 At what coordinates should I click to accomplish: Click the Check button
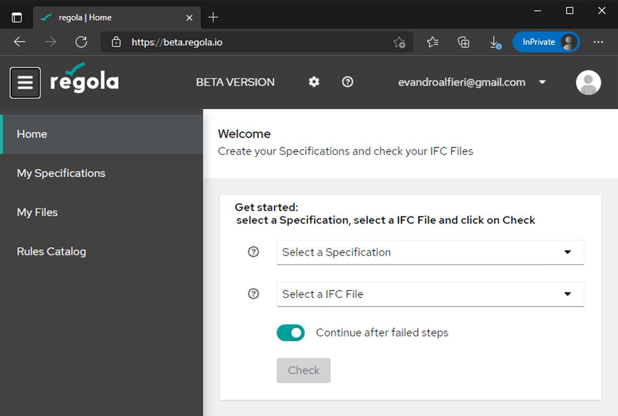click(x=303, y=370)
